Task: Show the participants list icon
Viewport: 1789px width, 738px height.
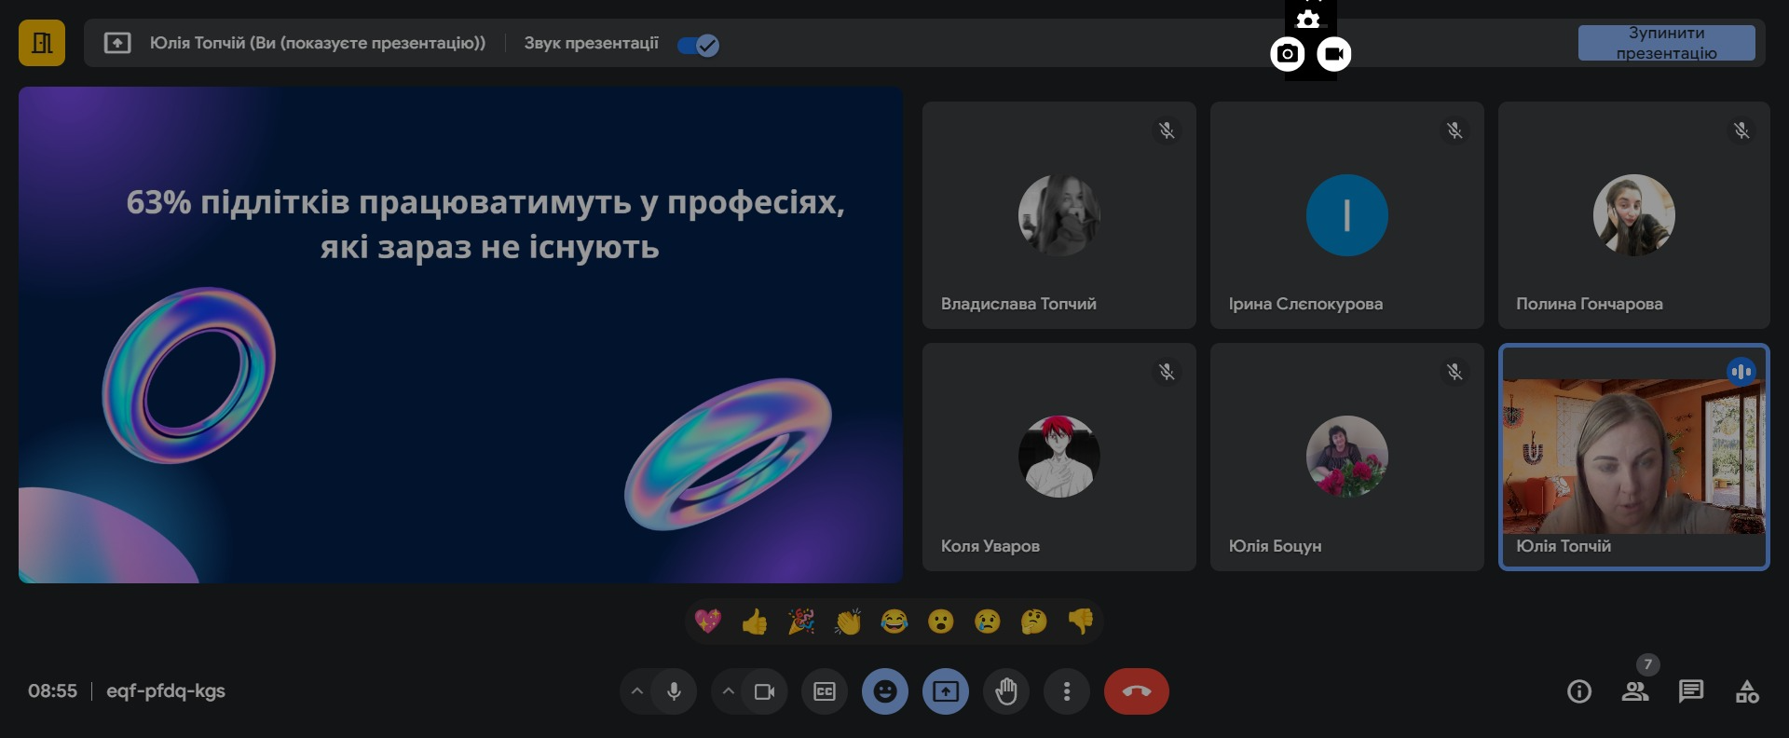Action: click(x=1634, y=691)
